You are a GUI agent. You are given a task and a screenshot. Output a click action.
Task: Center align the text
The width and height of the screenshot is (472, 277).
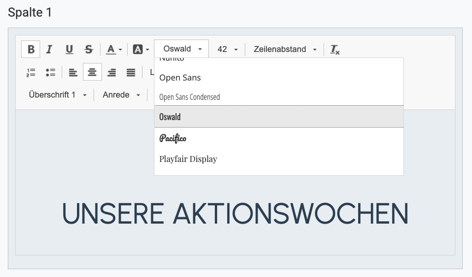[x=92, y=72]
